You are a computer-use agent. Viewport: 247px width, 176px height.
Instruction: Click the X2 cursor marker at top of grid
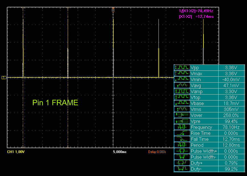coord(68,8)
